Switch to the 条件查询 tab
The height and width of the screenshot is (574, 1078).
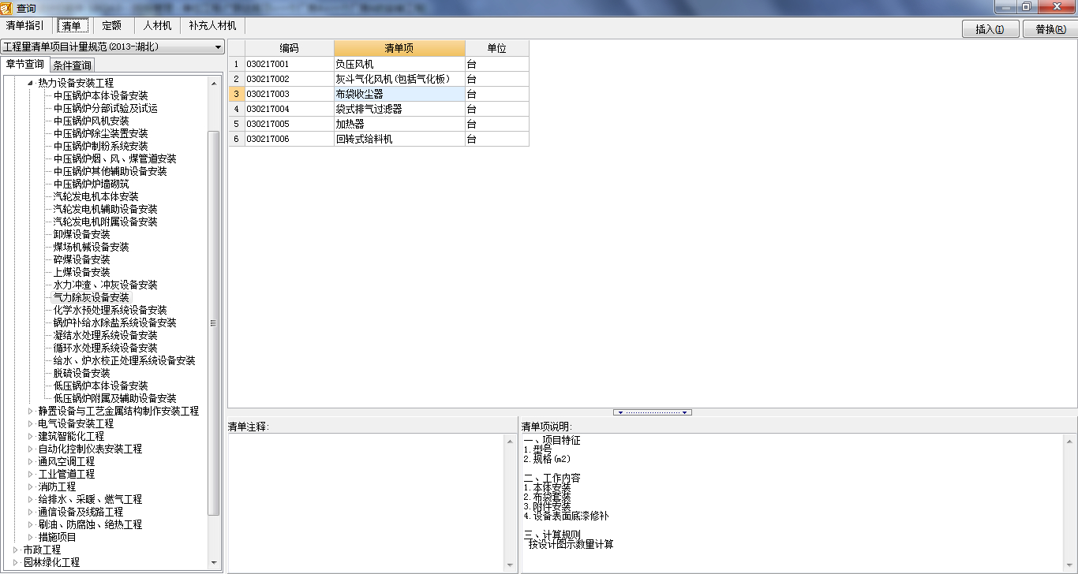(x=73, y=65)
